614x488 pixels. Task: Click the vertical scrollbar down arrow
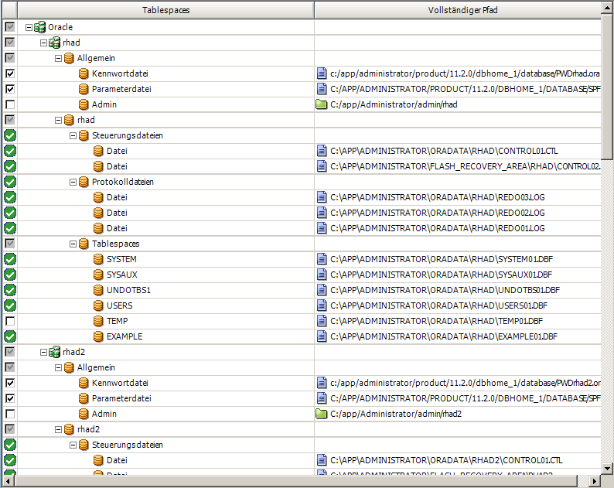[607, 468]
